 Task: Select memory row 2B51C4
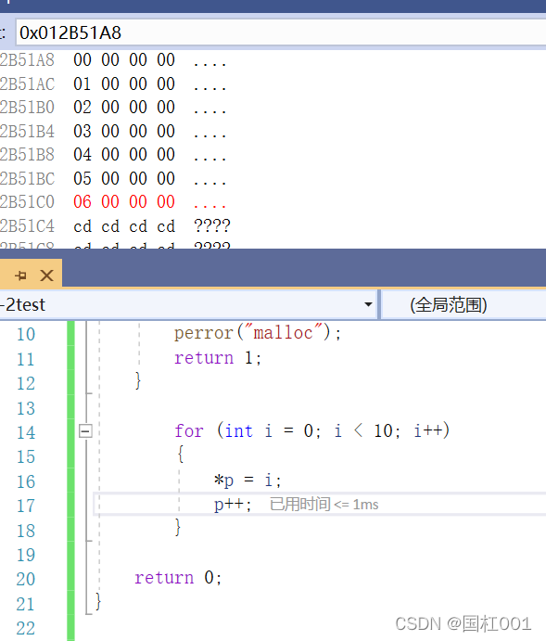pos(115,226)
